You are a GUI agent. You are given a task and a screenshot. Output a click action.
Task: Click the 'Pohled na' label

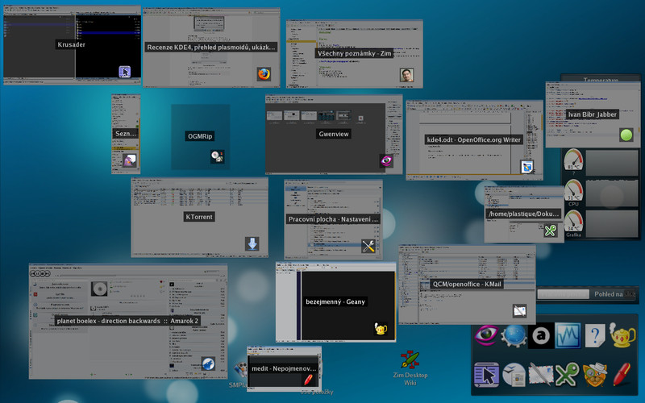coord(609,294)
